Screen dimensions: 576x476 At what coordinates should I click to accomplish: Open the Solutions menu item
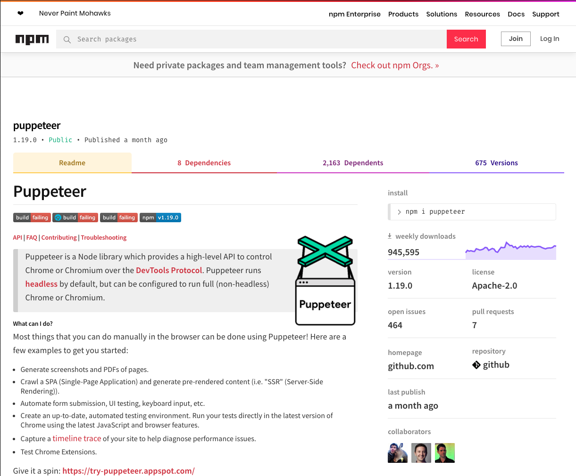(x=442, y=14)
